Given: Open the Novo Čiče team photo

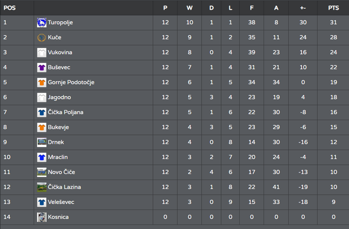Looking at the screenshot, I should pyautogui.click(x=42, y=172).
